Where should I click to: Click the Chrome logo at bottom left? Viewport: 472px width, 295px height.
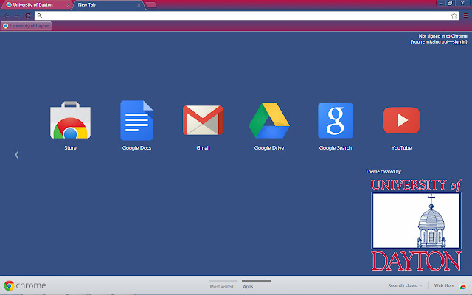click(x=9, y=285)
